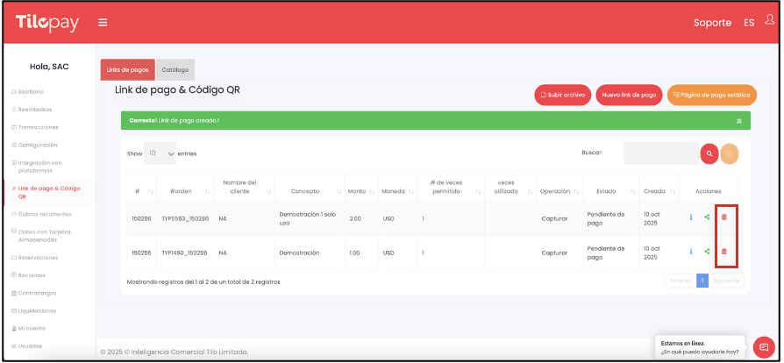Focus the Buscar search input field

(x=660, y=153)
